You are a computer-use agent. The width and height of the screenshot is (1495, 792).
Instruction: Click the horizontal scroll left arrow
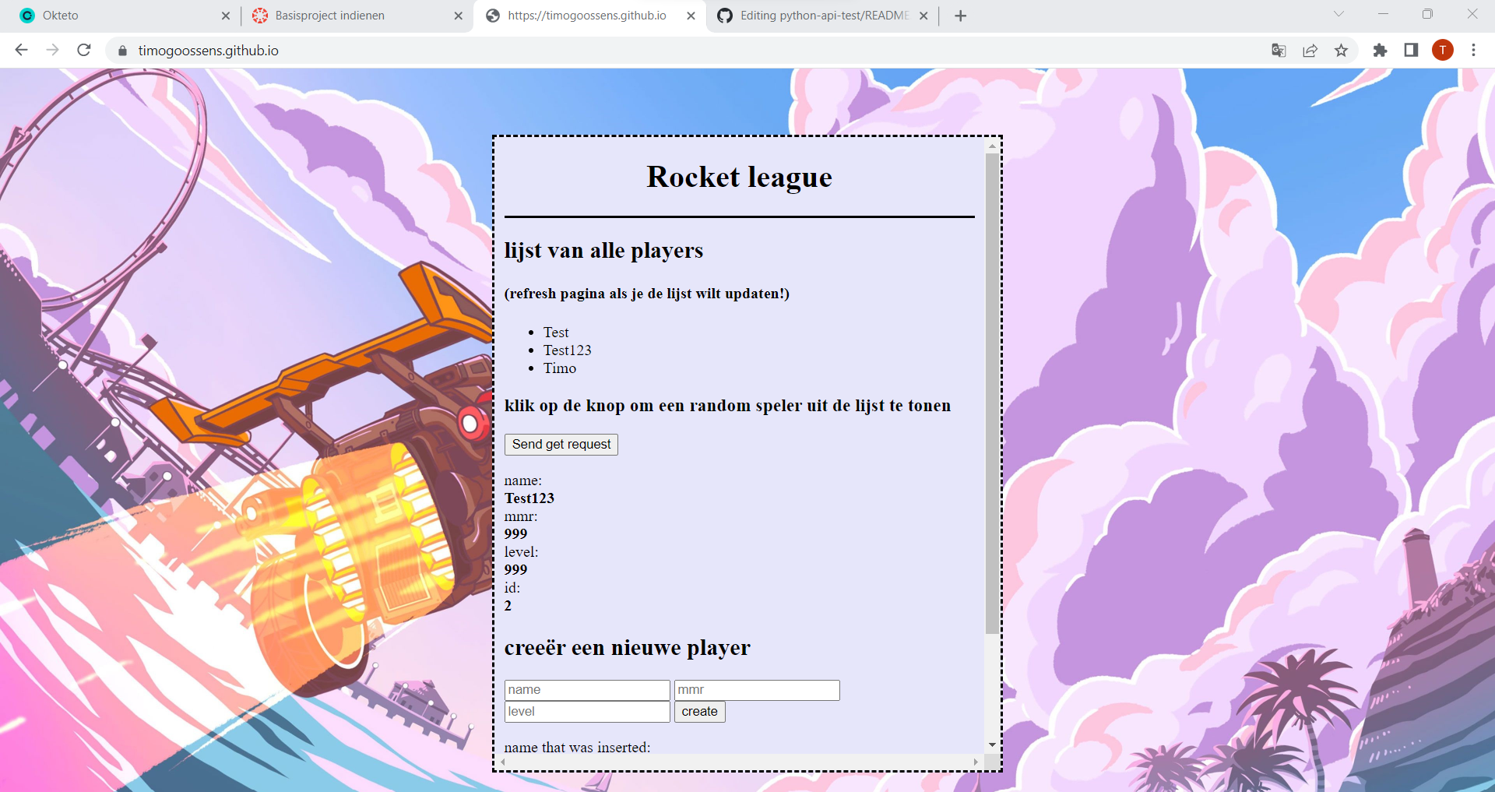click(503, 762)
